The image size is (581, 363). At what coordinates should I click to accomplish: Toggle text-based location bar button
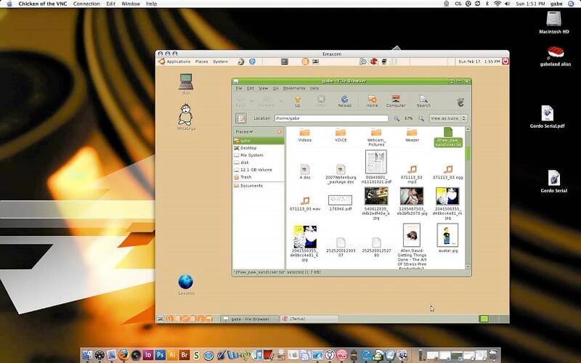[241, 118]
